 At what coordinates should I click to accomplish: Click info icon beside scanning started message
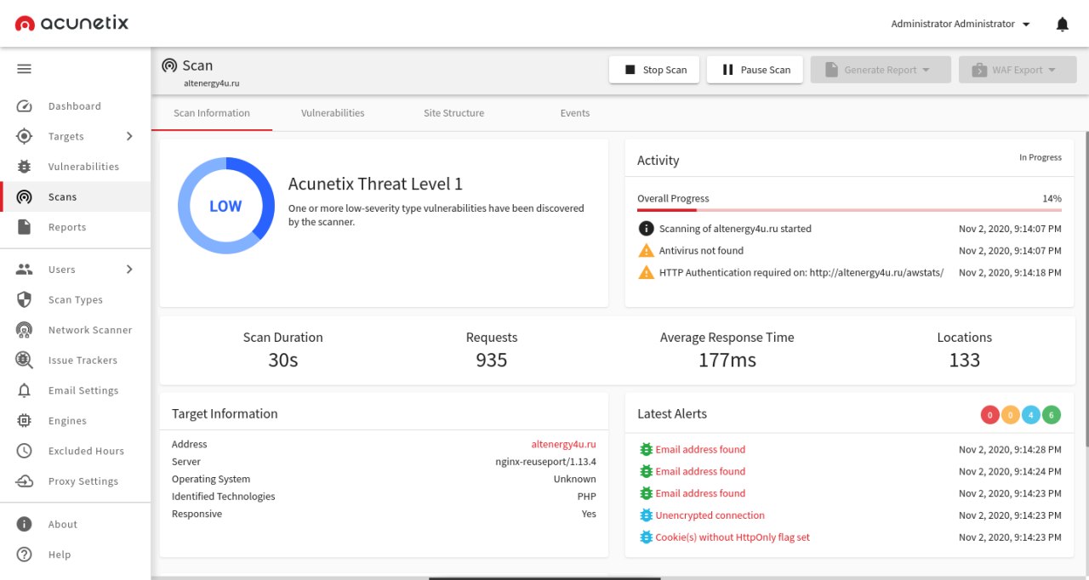pos(646,229)
